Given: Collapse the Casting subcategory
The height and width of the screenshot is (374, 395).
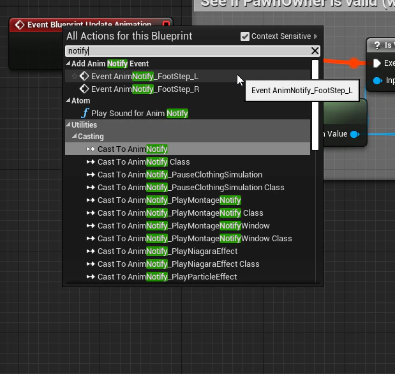Looking at the screenshot, I should (74, 136).
